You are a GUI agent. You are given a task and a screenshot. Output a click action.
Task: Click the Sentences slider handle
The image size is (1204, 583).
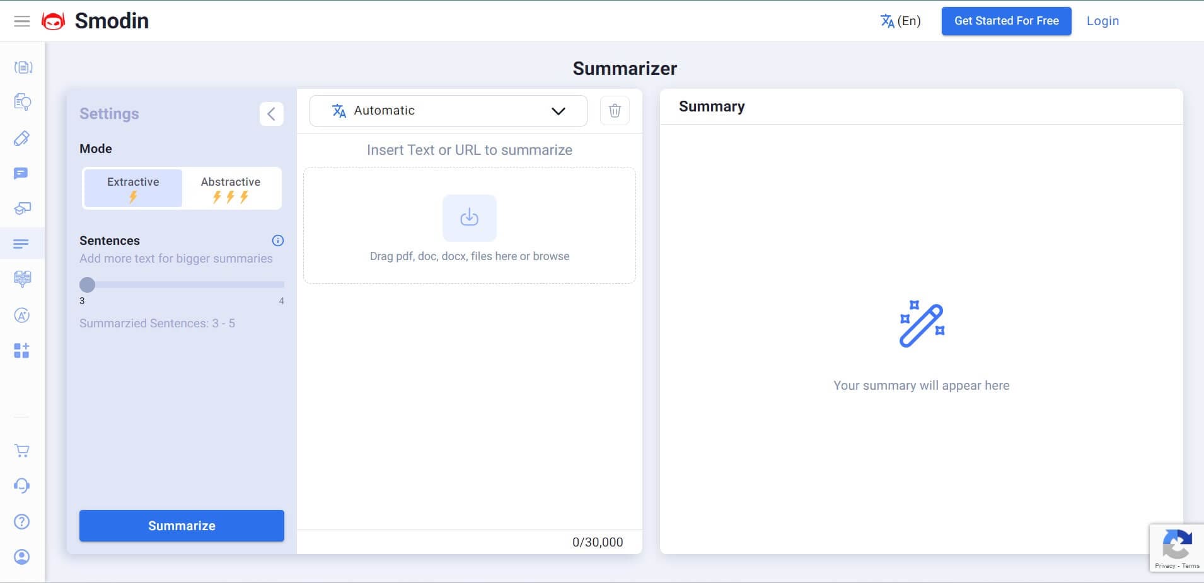point(88,285)
